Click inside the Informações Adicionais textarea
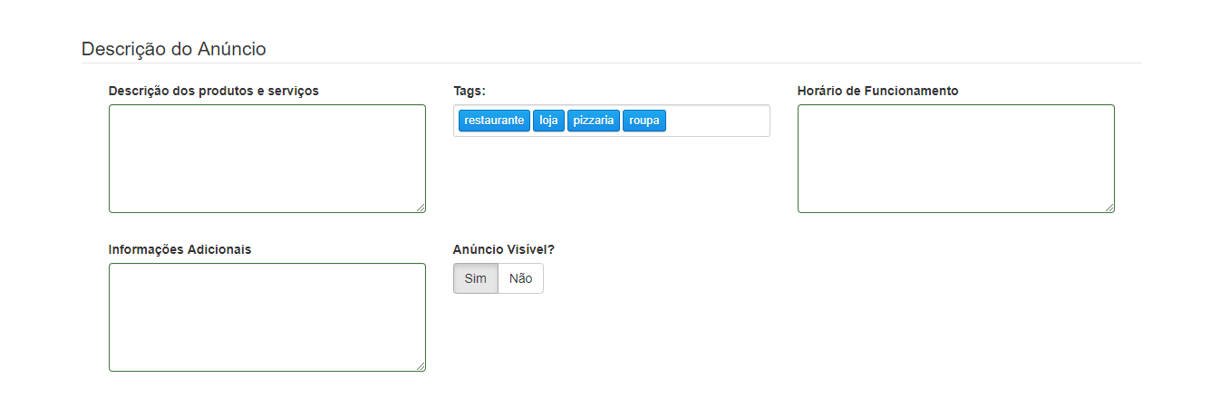Screen dimensions: 1220x398 click(266, 317)
